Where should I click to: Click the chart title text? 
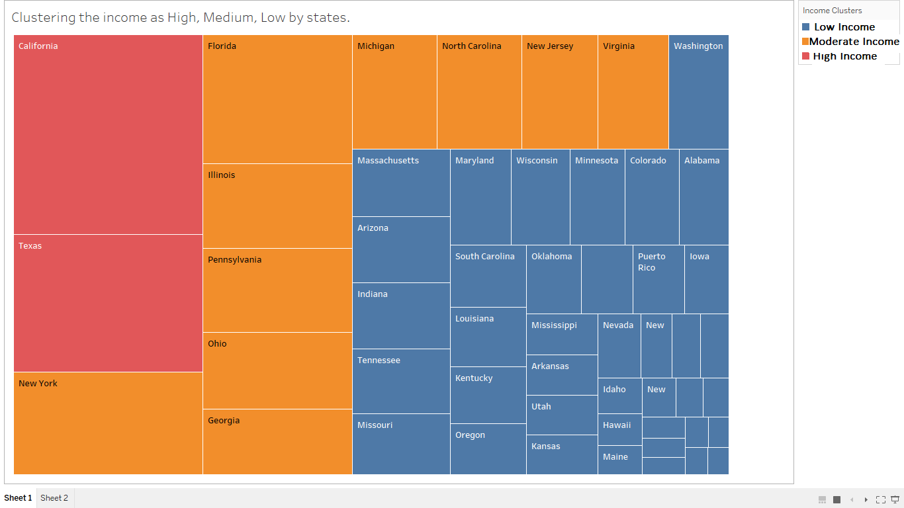click(181, 18)
